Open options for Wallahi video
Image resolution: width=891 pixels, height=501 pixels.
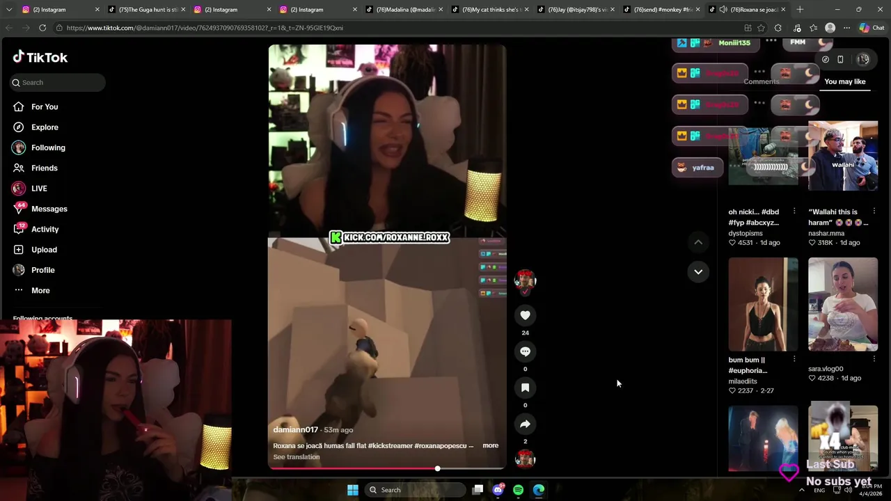click(874, 212)
